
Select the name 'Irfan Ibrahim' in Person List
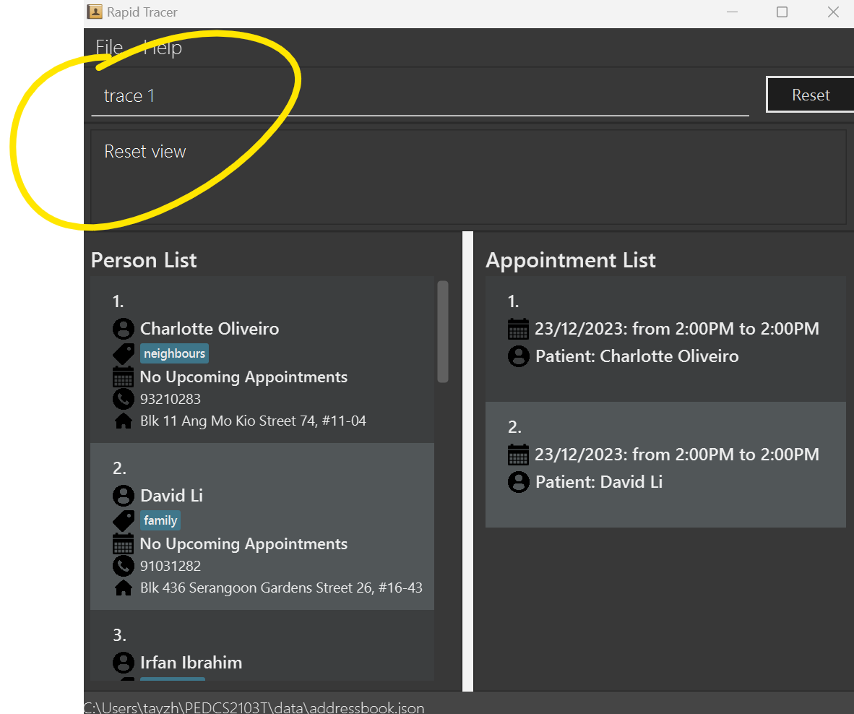(191, 663)
